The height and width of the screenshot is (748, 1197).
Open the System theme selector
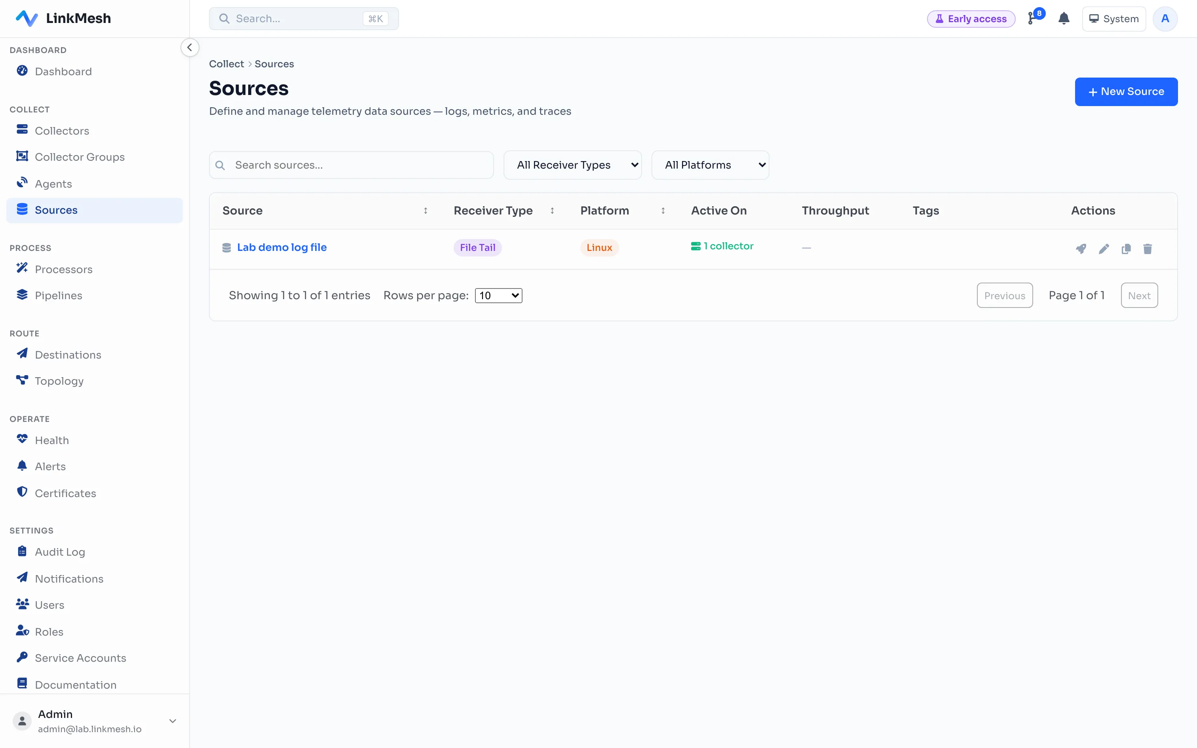tap(1113, 19)
